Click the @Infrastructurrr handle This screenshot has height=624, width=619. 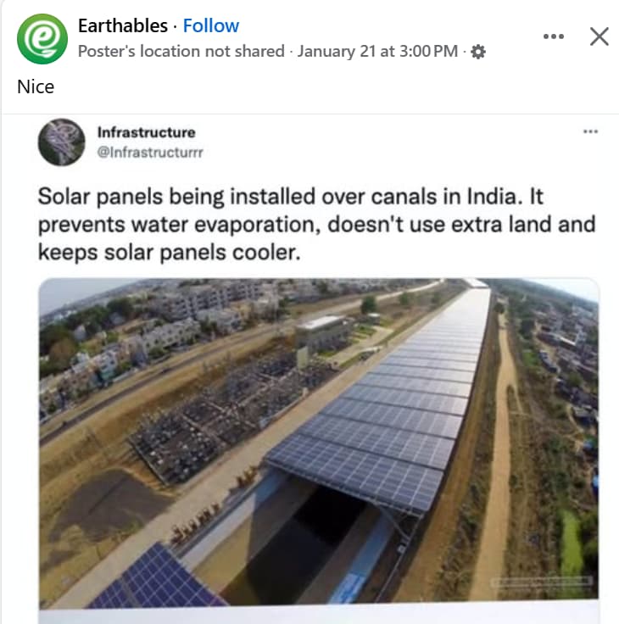[x=150, y=152]
